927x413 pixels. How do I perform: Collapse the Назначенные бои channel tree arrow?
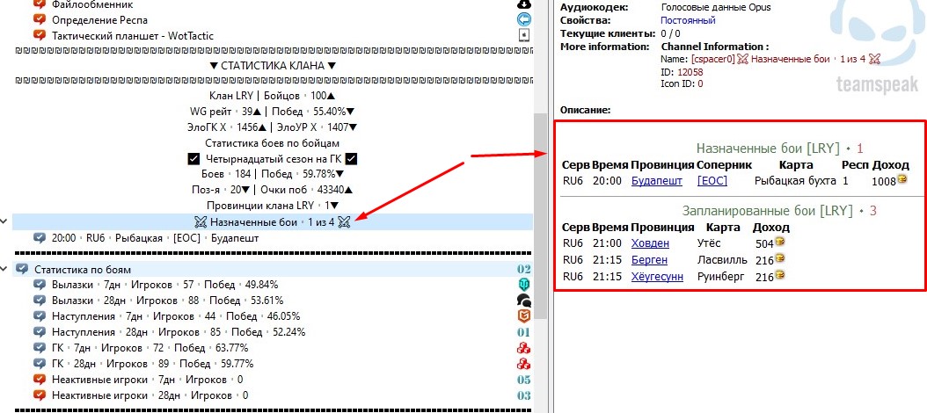coord(5,221)
